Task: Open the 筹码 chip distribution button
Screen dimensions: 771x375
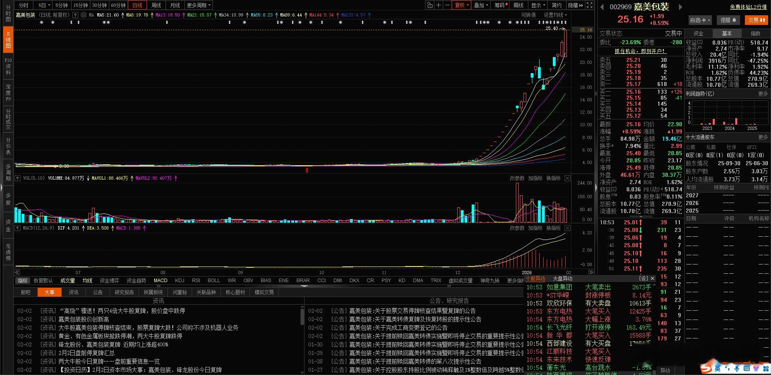Action: [501, 5]
